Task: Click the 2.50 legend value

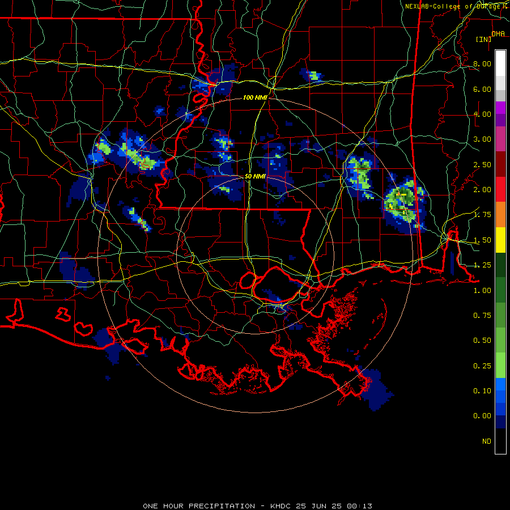Action: coord(482,164)
